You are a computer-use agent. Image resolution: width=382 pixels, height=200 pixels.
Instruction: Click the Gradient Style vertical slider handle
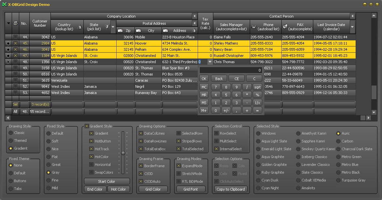pos(123,153)
